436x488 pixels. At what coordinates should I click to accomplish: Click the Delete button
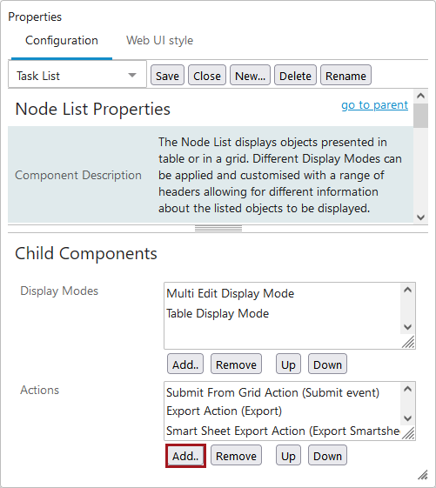295,75
